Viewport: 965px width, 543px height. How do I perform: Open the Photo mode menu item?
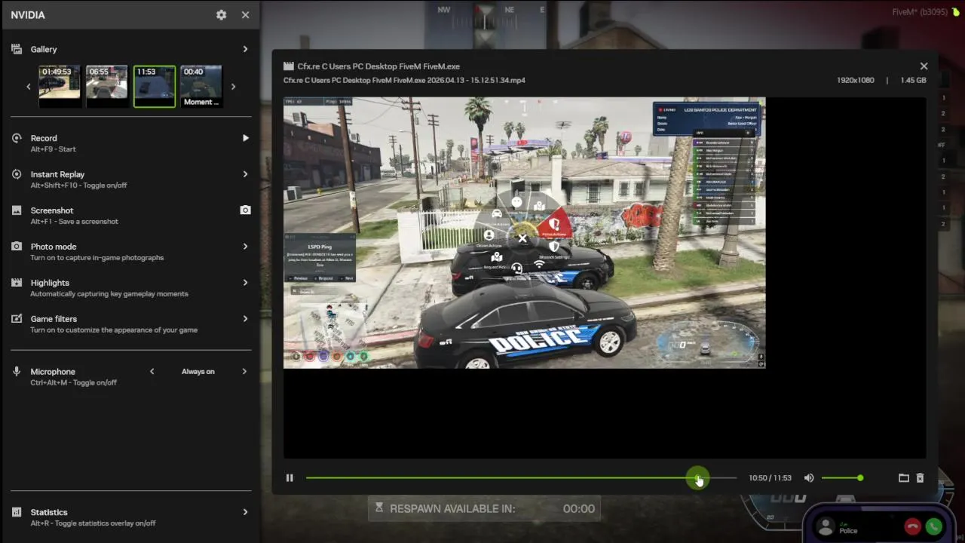pyautogui.click(x=131, y=252)
